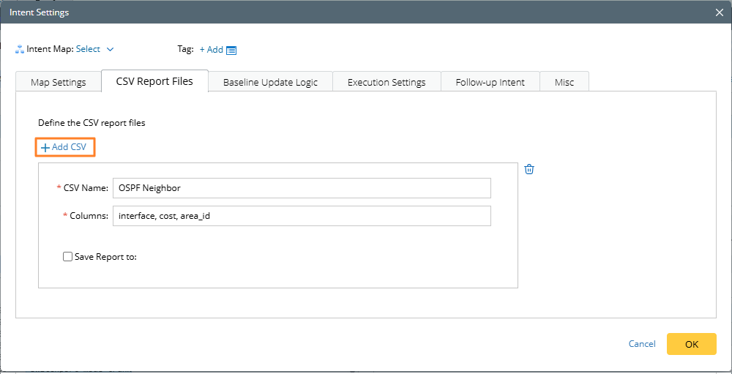Confirm with the OK button
Screen dimensions: 732x374
691,344
